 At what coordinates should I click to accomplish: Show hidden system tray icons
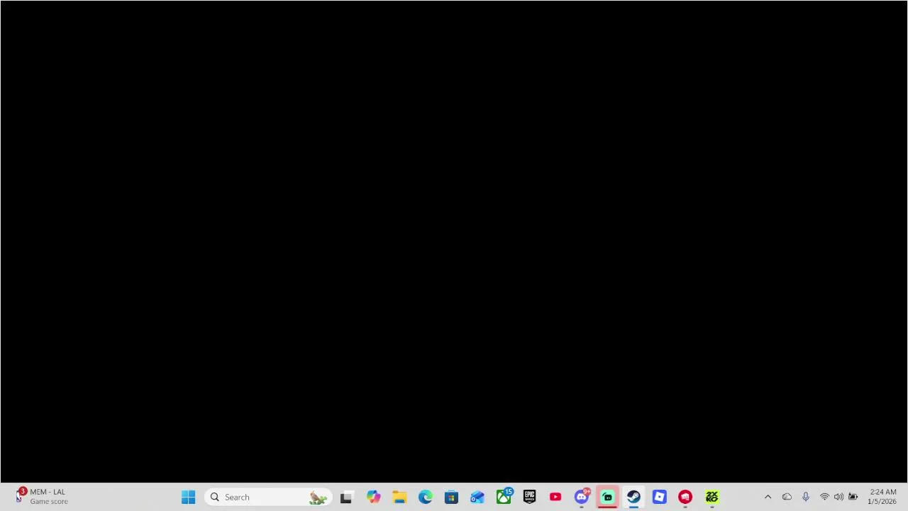(x=768, y=497)
